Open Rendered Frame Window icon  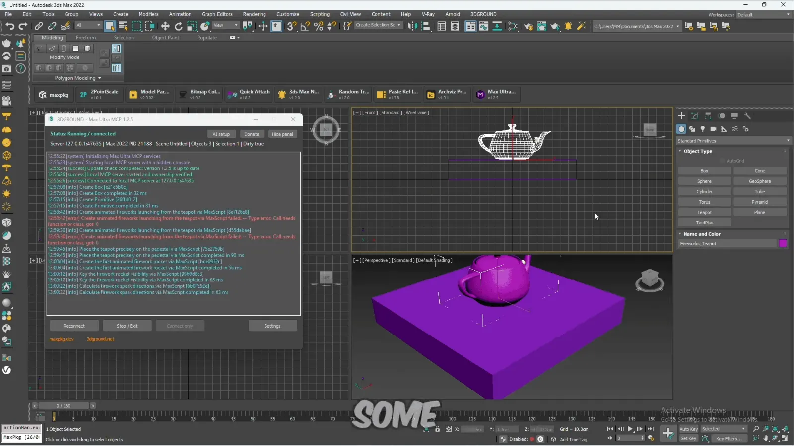pos(542,26)
